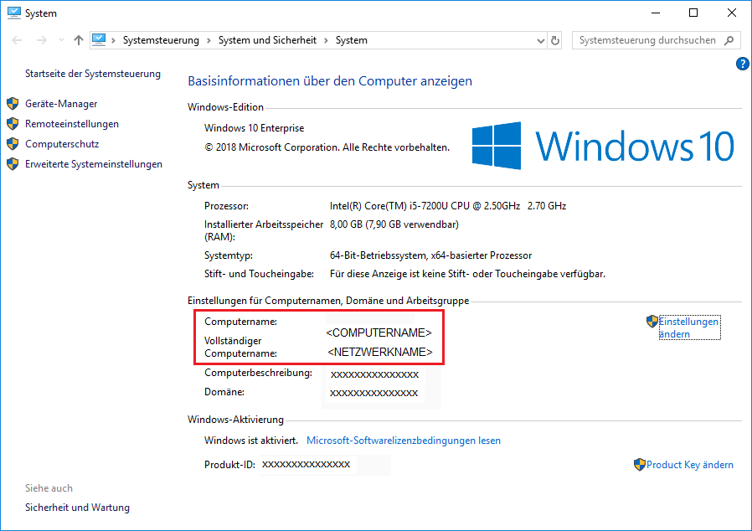
Task: Open Microsoft-Softwarelizenzbedingungen lesen link
Action: pos(404,441)
